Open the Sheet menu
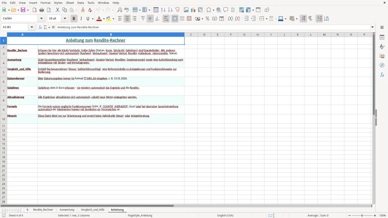 (x=70, y=3)
